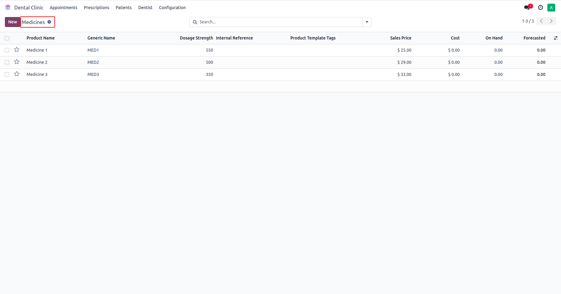Click Medicine 3 Forecasted 0.00 value
The width and height of the screenshot is (561, 294).
541,74
